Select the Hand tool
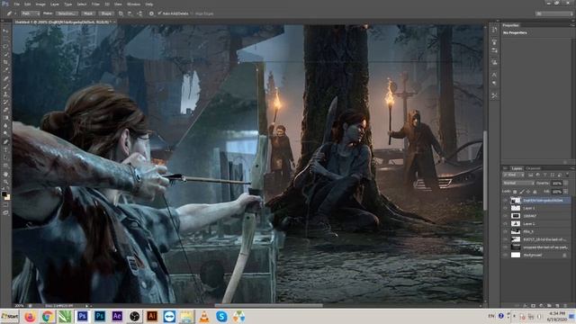 [x=5, y=174]
